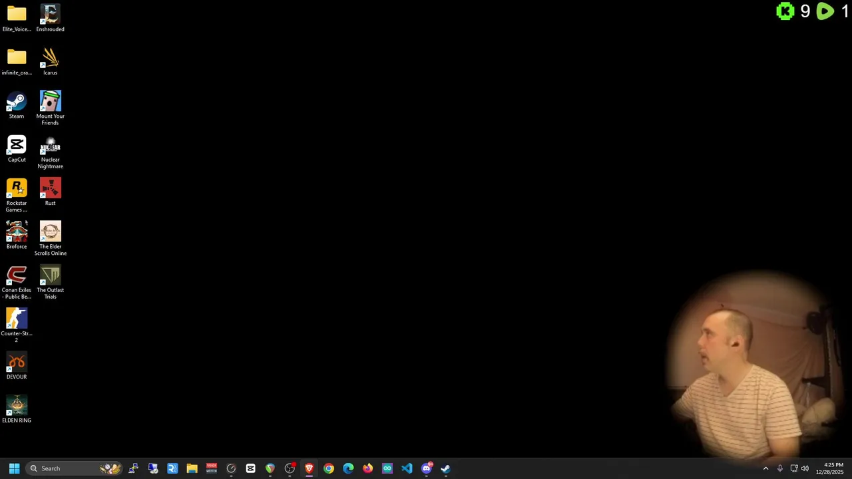Select the Counter-Strike 2 desktop shortcut
The image size is (852, 479).
tap(17, 325)
